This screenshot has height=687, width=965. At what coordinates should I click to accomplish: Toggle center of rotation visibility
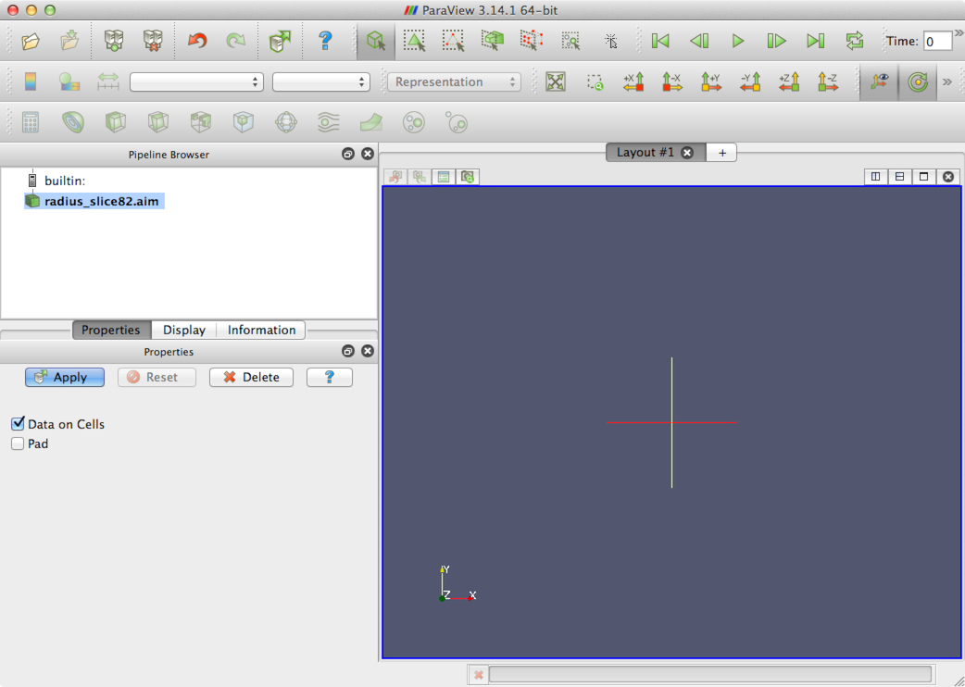(918, 81)
